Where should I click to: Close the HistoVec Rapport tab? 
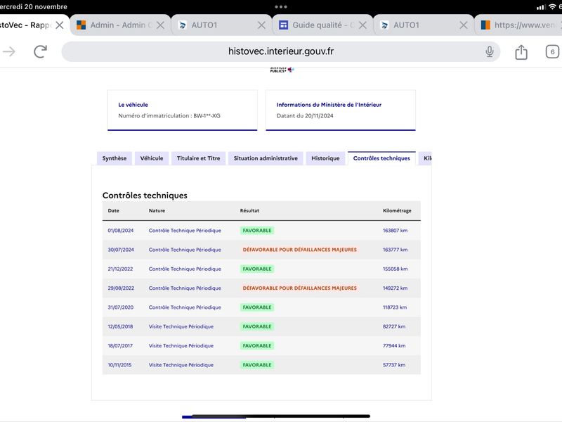[60, 25]
